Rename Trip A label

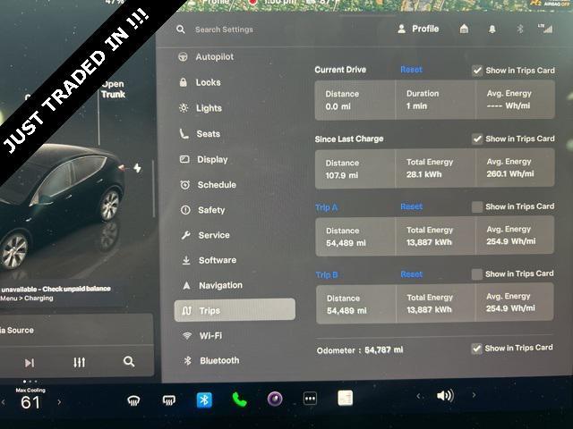pyautogui.click(x=326, y=207)
